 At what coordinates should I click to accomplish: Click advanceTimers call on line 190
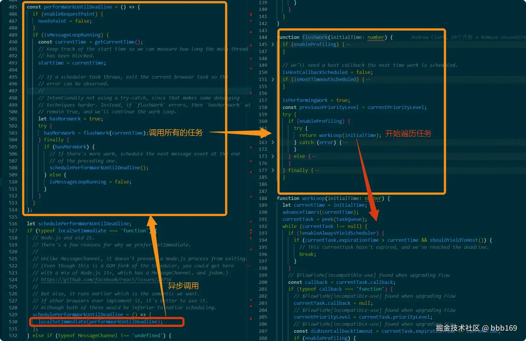pos(301,212)
